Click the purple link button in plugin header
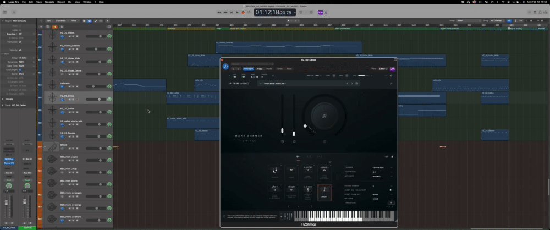The image size is (550, 230). [x=393, y=69]
